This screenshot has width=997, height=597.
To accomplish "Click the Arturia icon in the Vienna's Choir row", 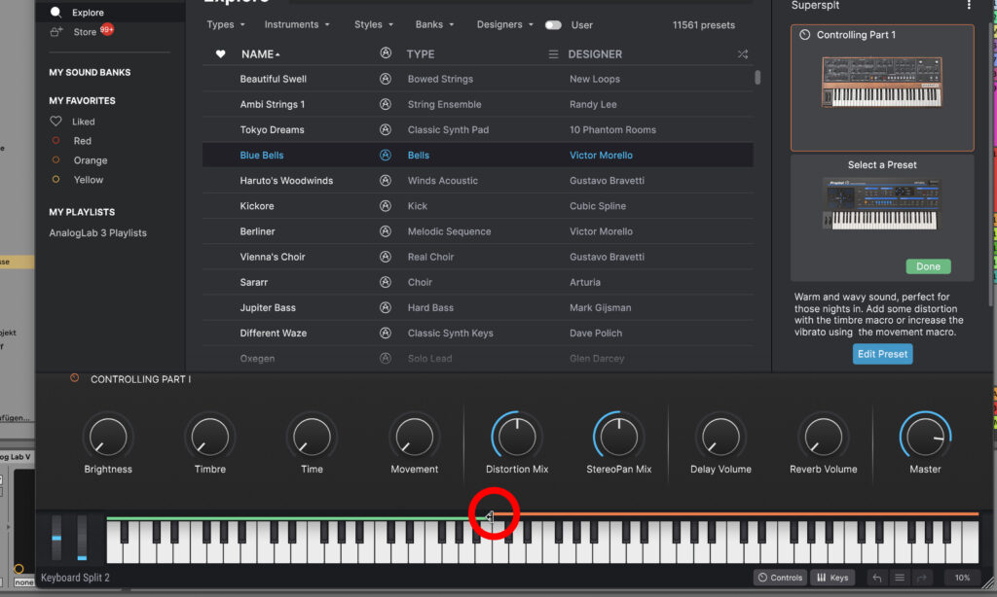I will [386, 257].
